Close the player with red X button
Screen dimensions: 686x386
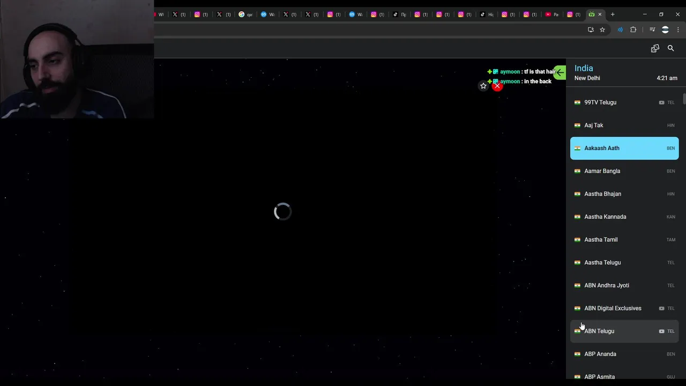[x=497, y=86]
